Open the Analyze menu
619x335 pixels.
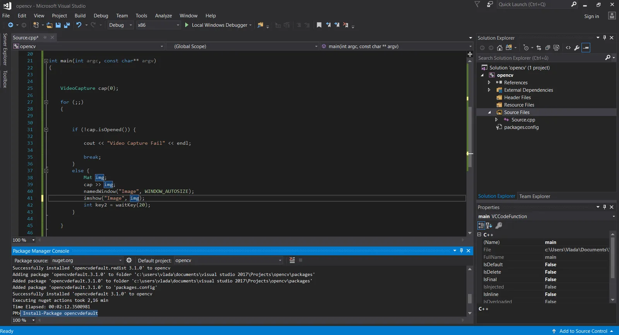point(163,15)
